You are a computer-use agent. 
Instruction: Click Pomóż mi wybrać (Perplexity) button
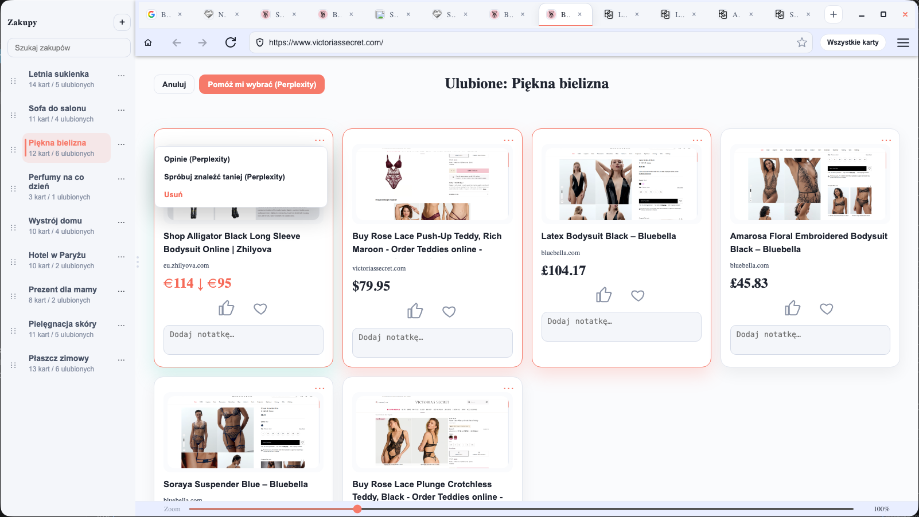coord(262,84)
